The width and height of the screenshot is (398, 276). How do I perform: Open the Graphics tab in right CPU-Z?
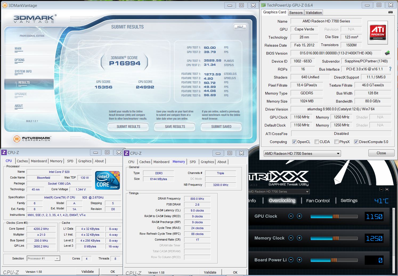(x=207, y=162)
